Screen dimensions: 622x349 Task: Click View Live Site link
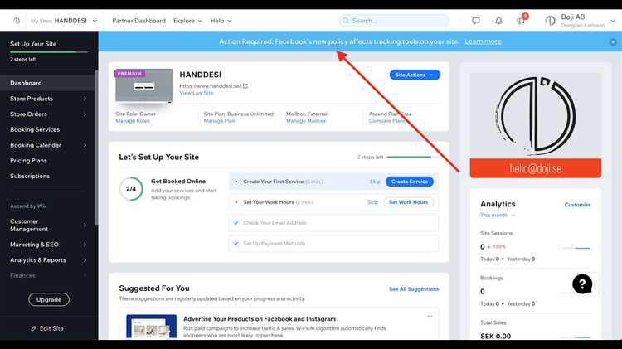[x=197, y=93]
